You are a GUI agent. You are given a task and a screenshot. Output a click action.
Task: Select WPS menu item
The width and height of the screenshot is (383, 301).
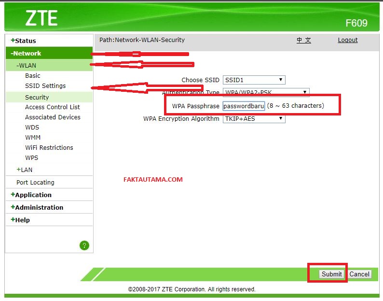32,158
